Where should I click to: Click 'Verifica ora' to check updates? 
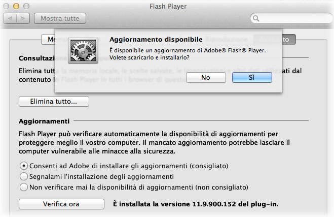(62, 204)
